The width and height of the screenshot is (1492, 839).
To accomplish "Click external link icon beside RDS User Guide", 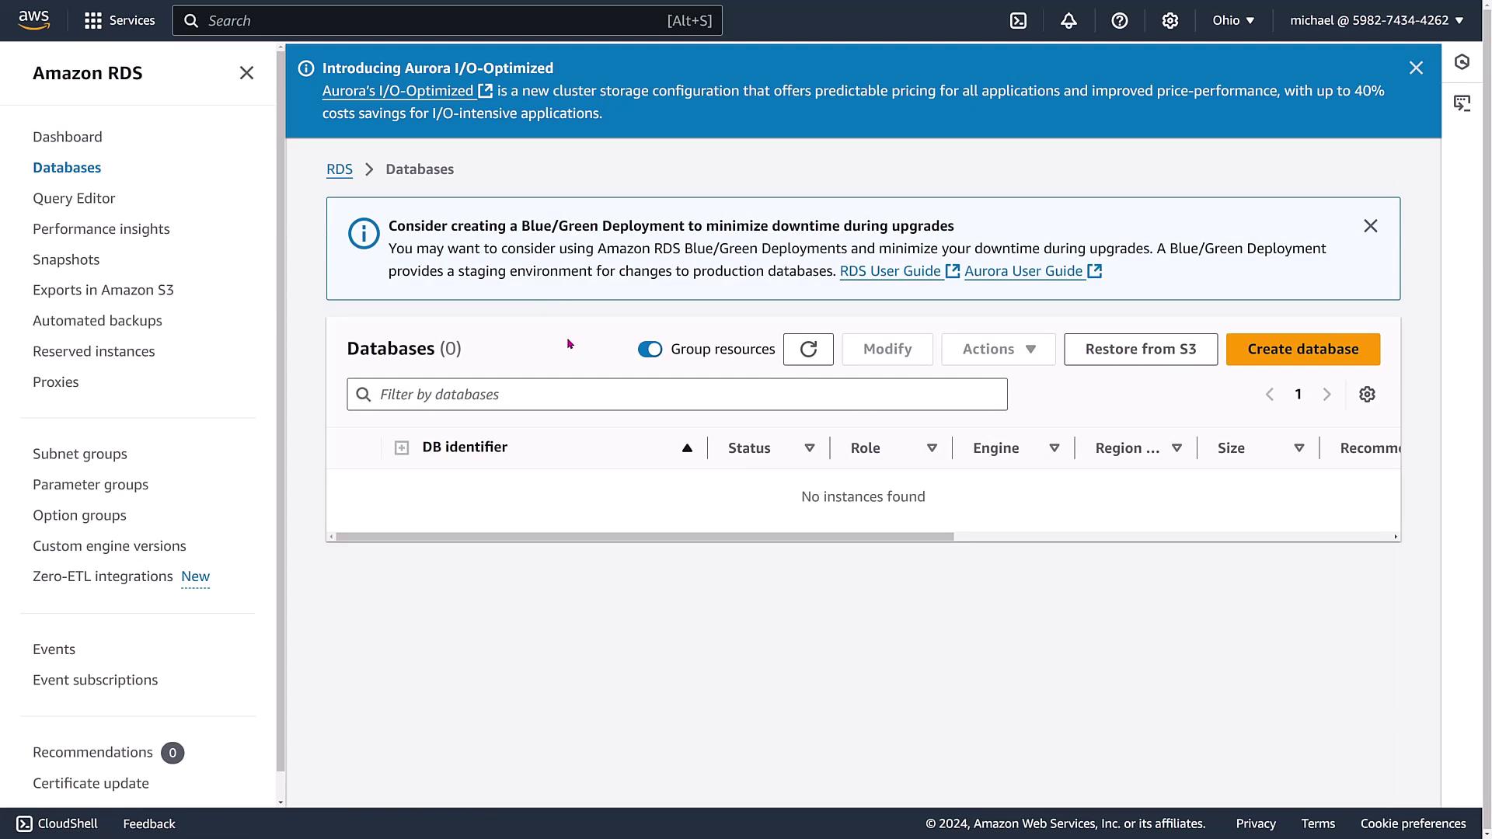I will pos(953,271).
